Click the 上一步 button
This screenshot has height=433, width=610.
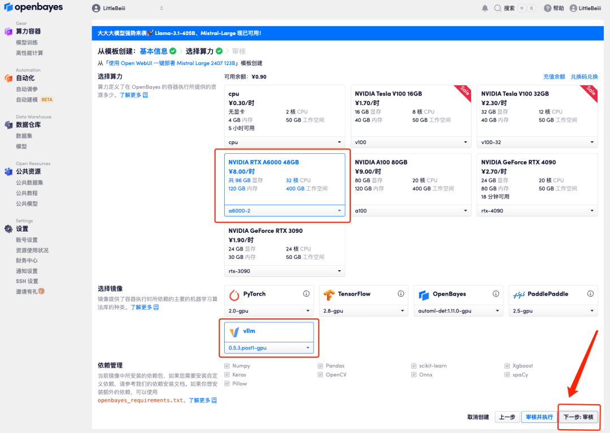507,417
